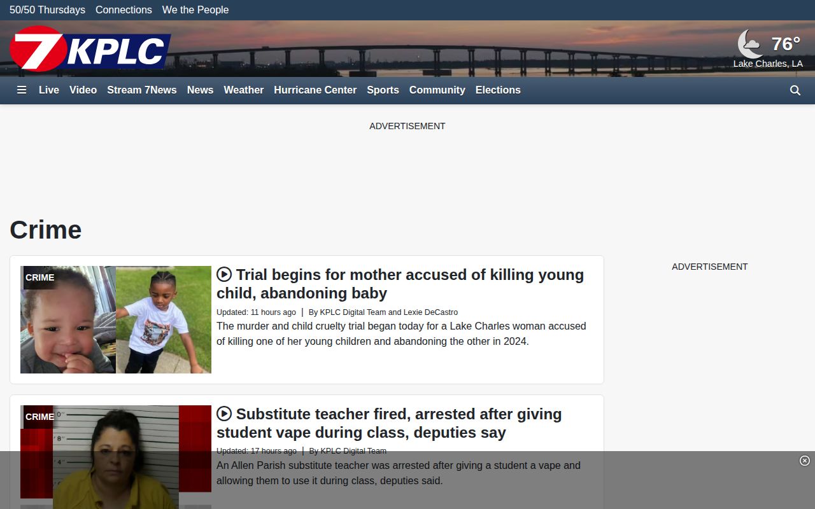Image resolution: width=815 pixels, height=509 pixels.
Task: Click the KPLC 7 station logo
Action: [90, 48]
